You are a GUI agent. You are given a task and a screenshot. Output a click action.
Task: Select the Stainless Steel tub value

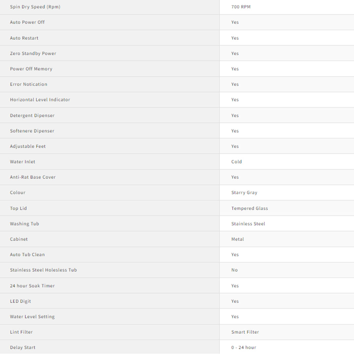point(248,224)
